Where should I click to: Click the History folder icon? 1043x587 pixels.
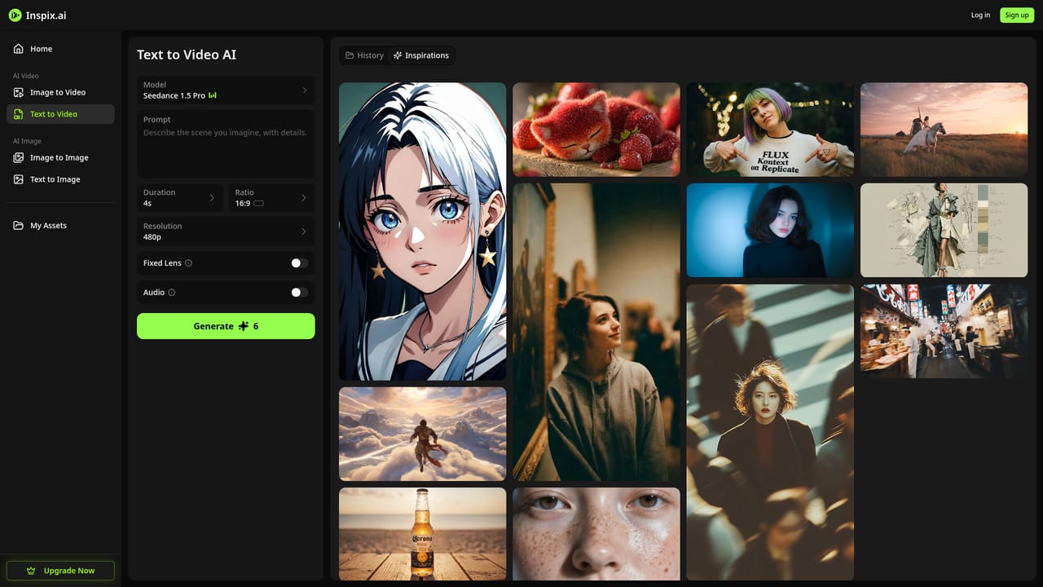350,55
